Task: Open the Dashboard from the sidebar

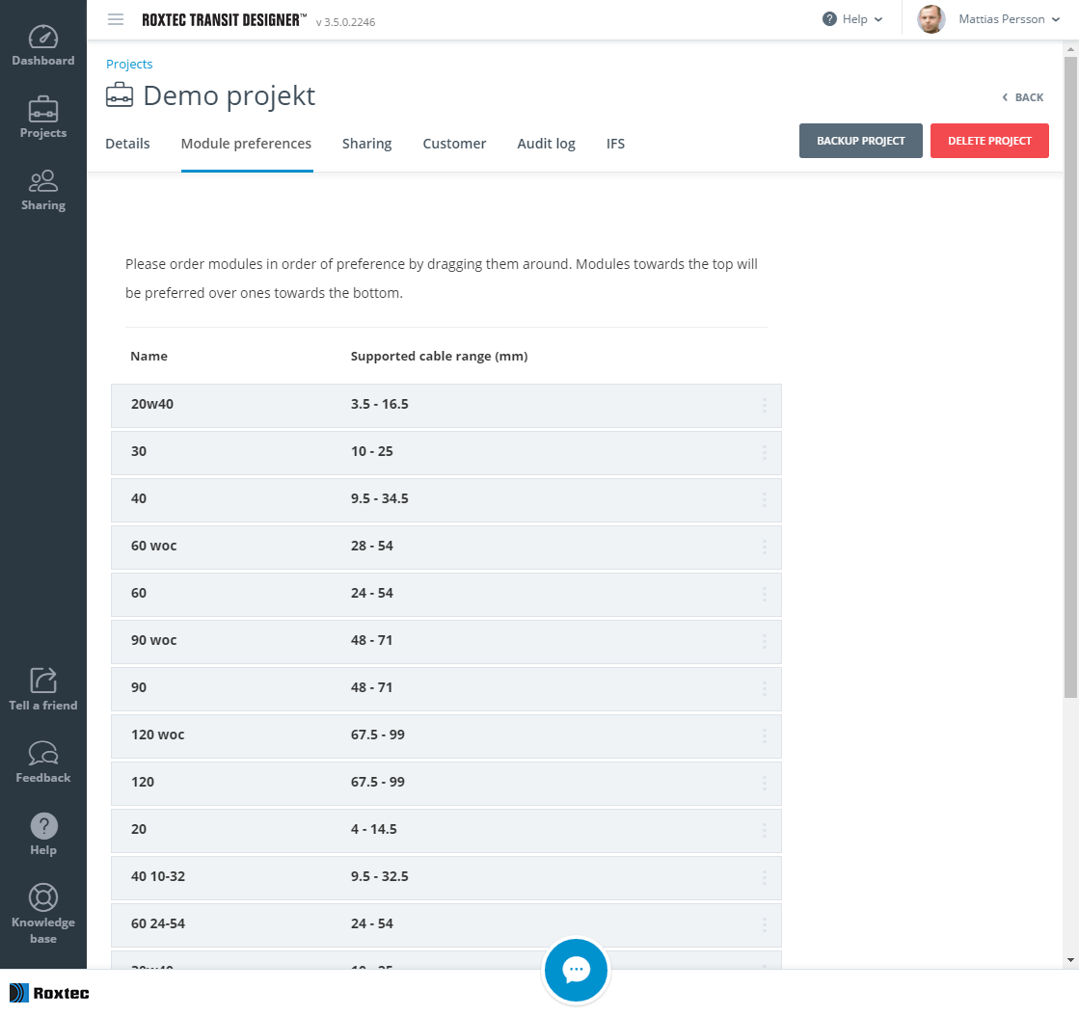Action: click(x=43, y=46)
